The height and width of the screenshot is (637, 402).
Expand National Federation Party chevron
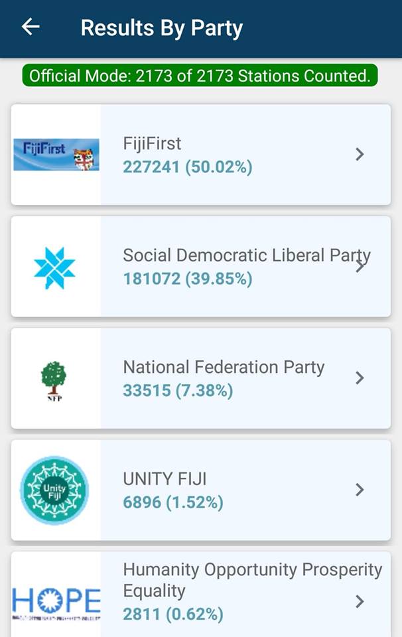[360, 378]
